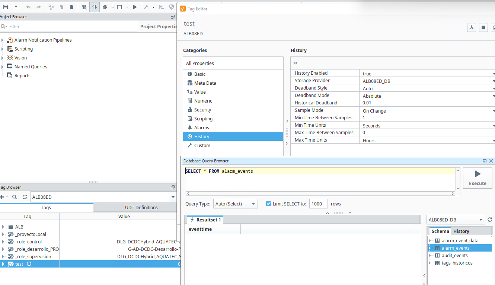This screenshot has height=285, width=495.
Task: Click the Tag Browser search magnifier
Action: pyautogui.click(x=15, y=197)
